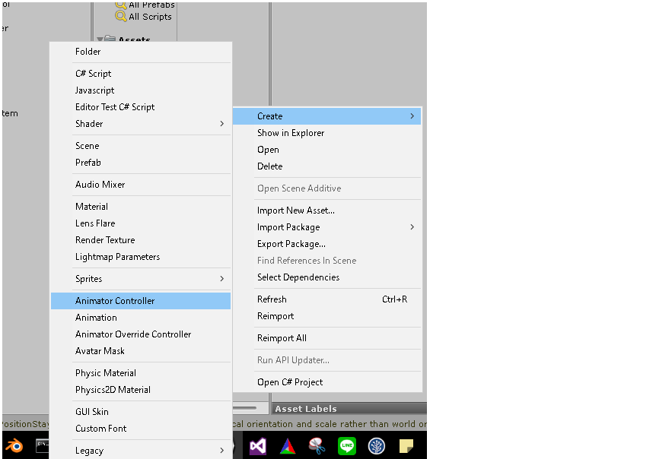Create a new C# Script
The height and width of the screenshot is (459, 656).
141,74
